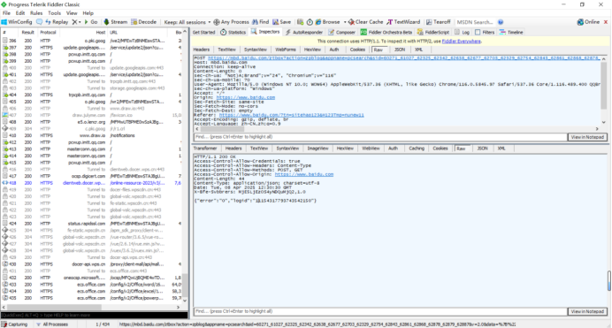
Task: Open the Timeline tab
Action: pos(511,33)
